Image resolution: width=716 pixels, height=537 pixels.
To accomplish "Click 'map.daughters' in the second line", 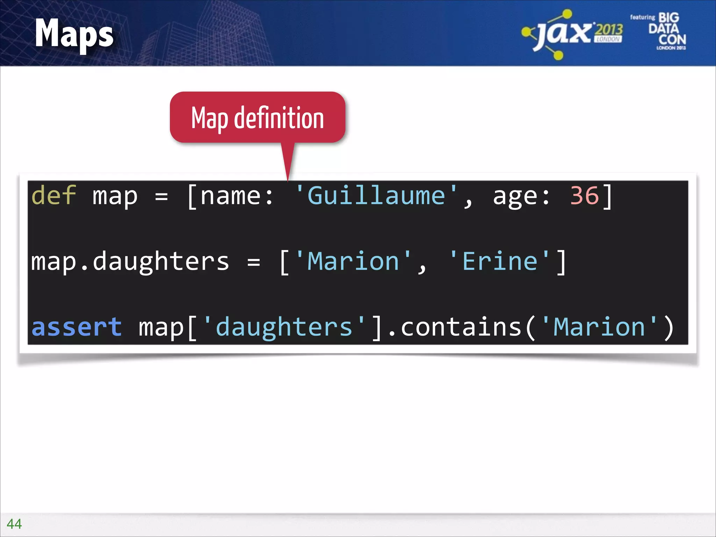I will (x=130, y=262).
